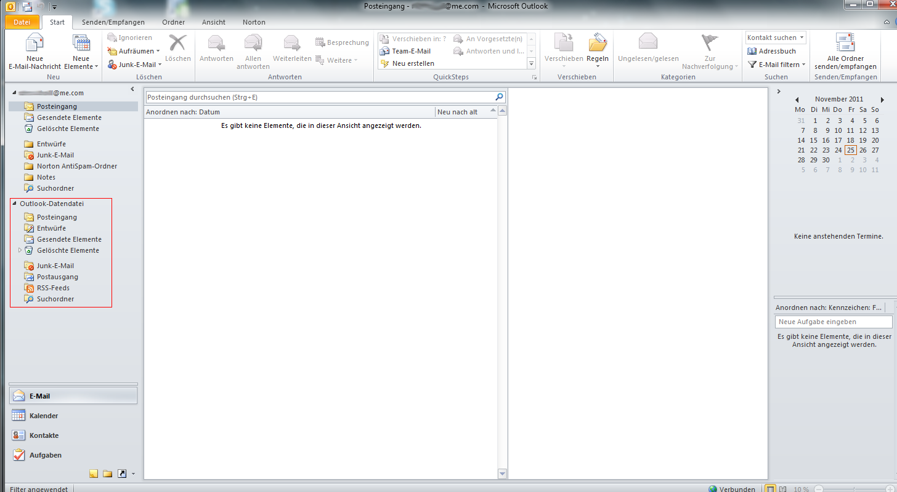Toggle the Ungelesen/gelesen read status
Viewport: 897px width, 492px height.
click(648, 48)
